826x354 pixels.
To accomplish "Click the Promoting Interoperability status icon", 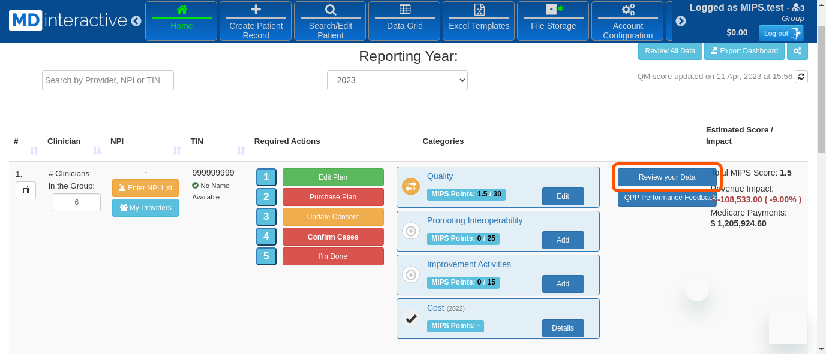I will (x=411, y=231).
